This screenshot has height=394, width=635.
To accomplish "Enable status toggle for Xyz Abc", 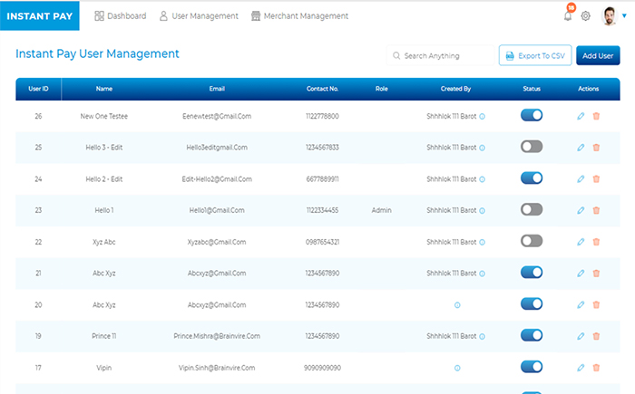I will 532,241.
